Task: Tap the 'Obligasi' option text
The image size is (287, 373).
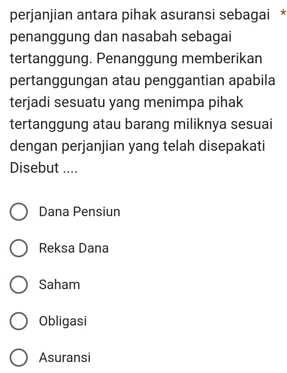Action: point(63,321)
